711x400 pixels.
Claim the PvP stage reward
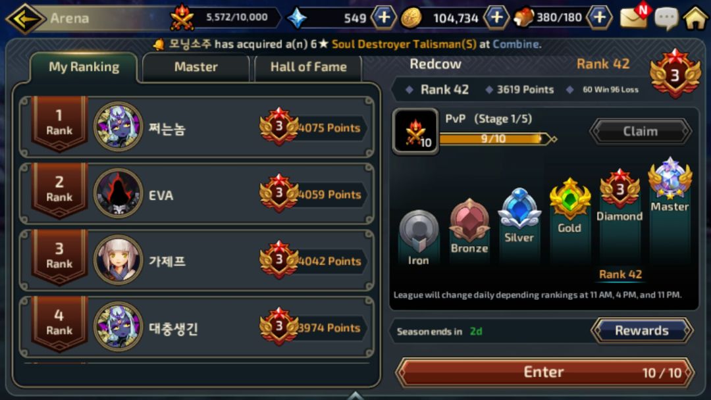641,132
